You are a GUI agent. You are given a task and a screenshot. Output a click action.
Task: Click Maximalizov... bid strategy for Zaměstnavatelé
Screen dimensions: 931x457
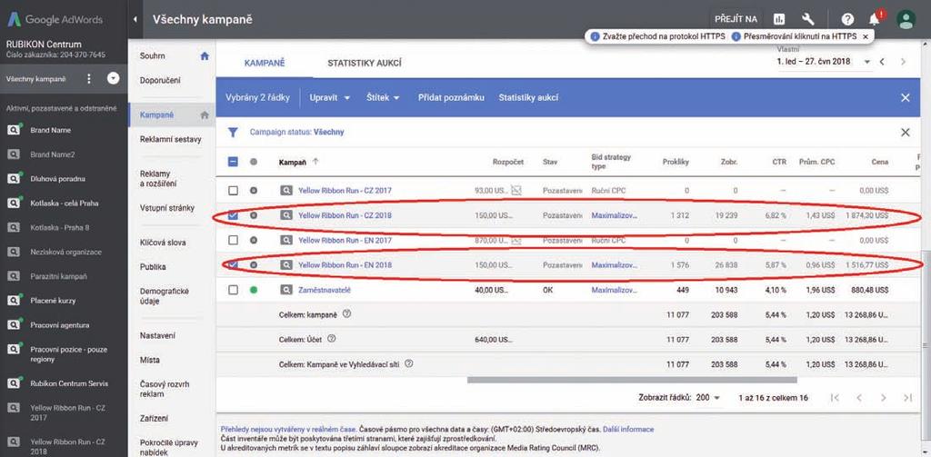(614, 290)
